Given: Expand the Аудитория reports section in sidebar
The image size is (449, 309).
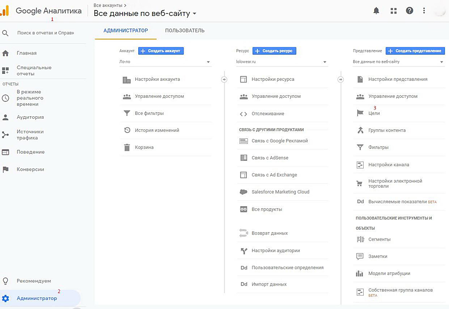Looking at the screenshot, I should [30, 117].
